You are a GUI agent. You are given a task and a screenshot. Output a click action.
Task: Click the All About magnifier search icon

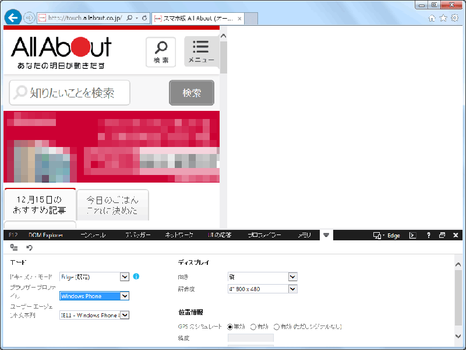161,52
